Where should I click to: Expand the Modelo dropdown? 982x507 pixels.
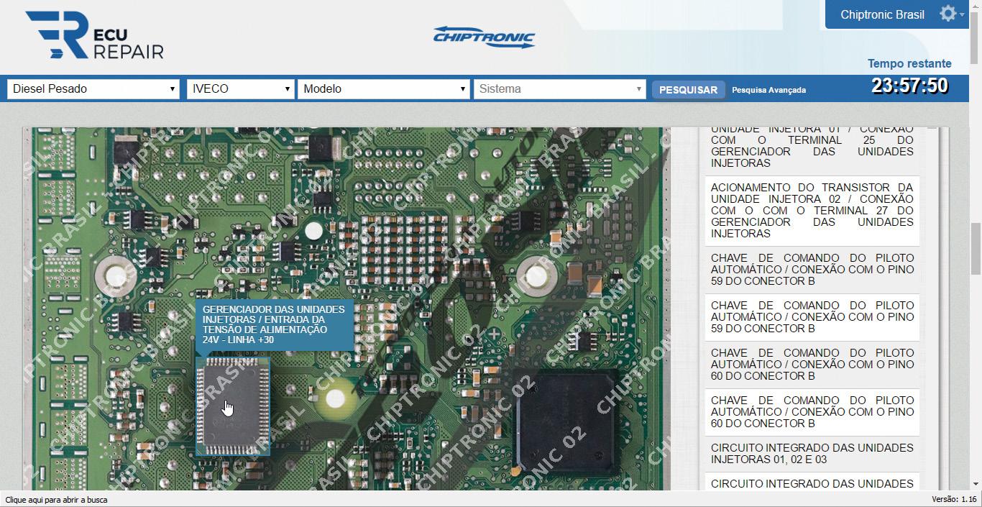384,89
